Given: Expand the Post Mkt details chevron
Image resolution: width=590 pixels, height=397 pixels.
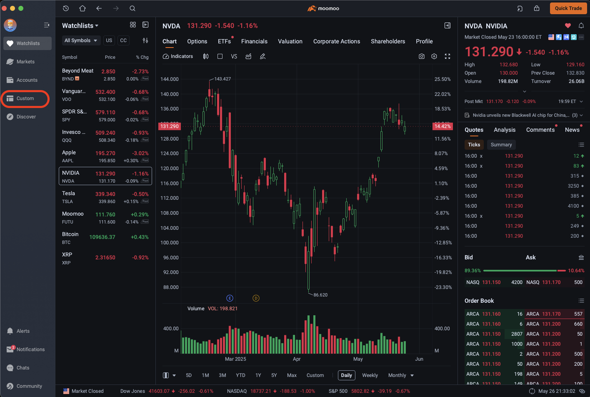Looking at the screenshot, I should [x=581, y=101].
